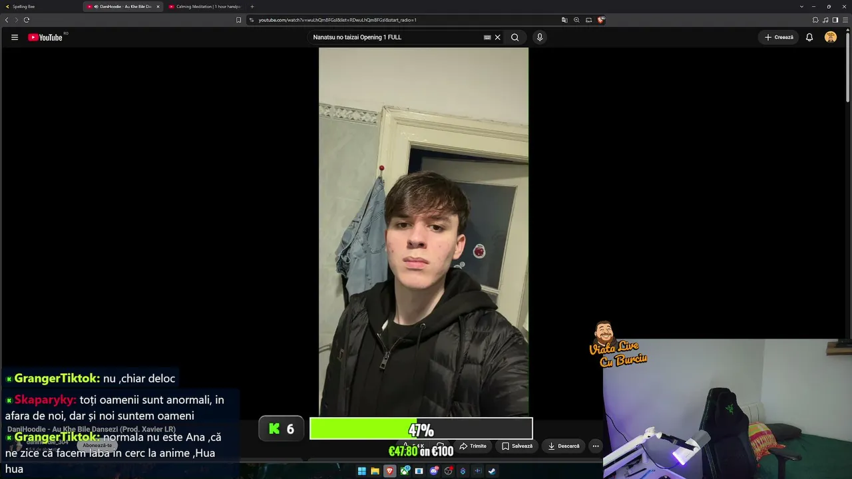
Task: Clear the YouTube search box text
Action: [x=497, y=37]
